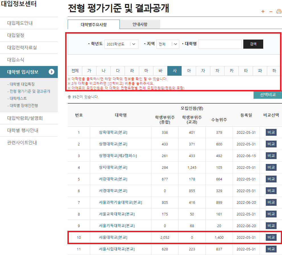
Task: Click 비교 for 서울대학교[본교]
Action: tap(271, 237)
